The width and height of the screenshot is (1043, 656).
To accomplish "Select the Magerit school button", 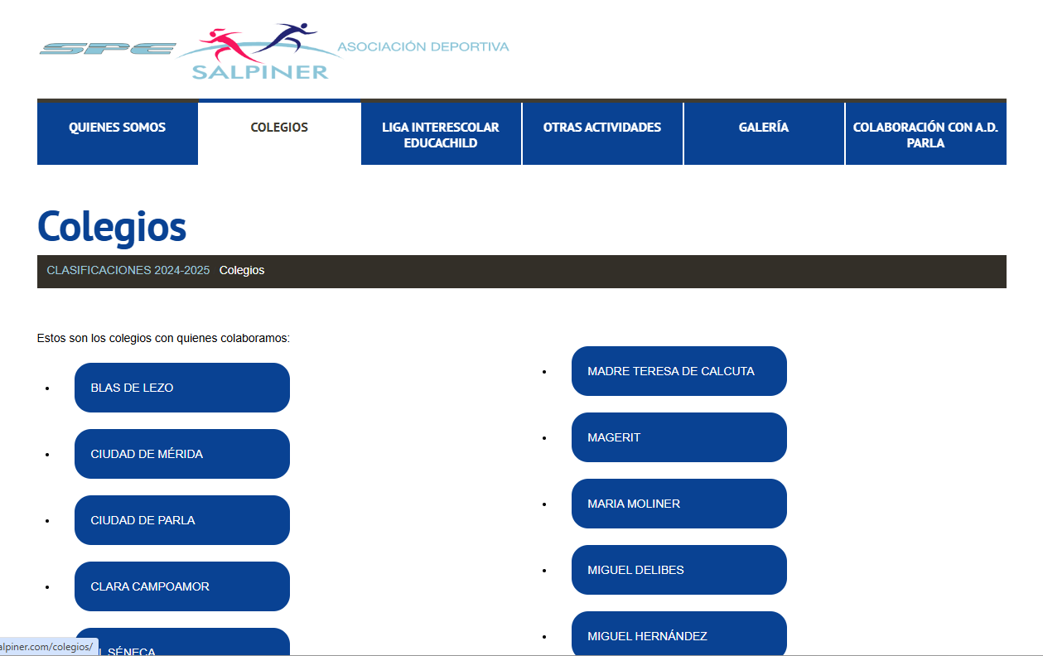I will click(x=679, y=437).
